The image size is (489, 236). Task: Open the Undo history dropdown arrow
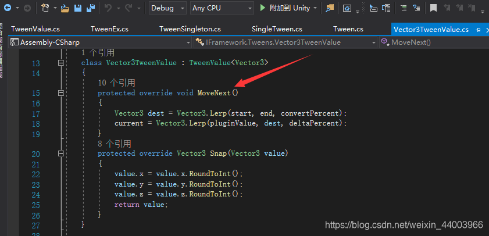(x=118, y=8)
